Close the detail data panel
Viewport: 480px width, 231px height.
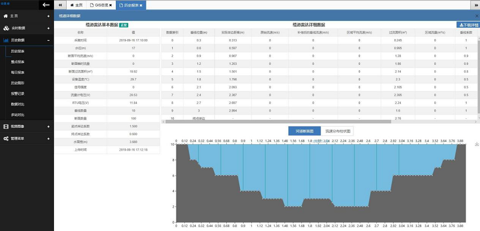point(477,16)
